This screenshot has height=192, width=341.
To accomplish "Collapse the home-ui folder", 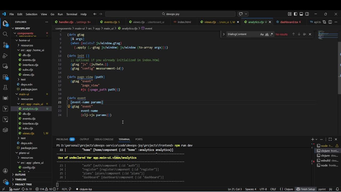I will coord(24,40).
